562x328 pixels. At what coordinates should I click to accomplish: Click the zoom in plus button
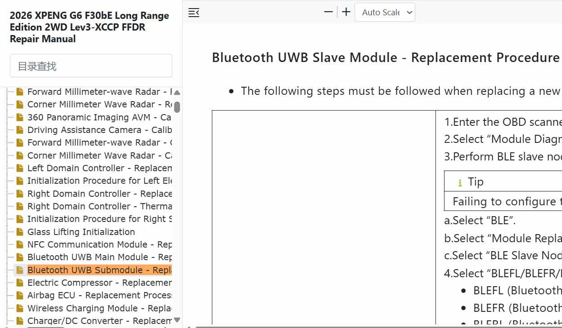click(346, 12)
